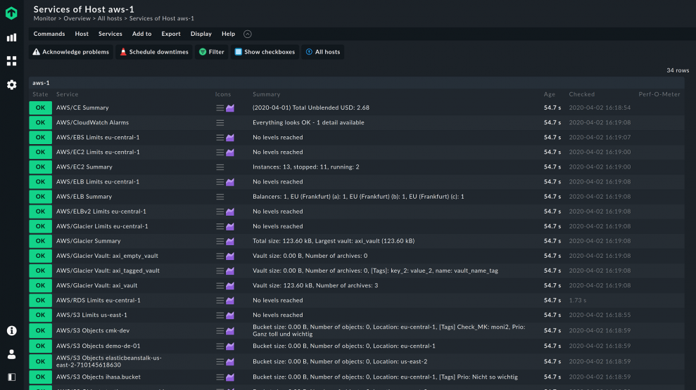Click Monitor in the breadcrumb
The height and width of the screenshot is (390, 696).
pos(45,18)
